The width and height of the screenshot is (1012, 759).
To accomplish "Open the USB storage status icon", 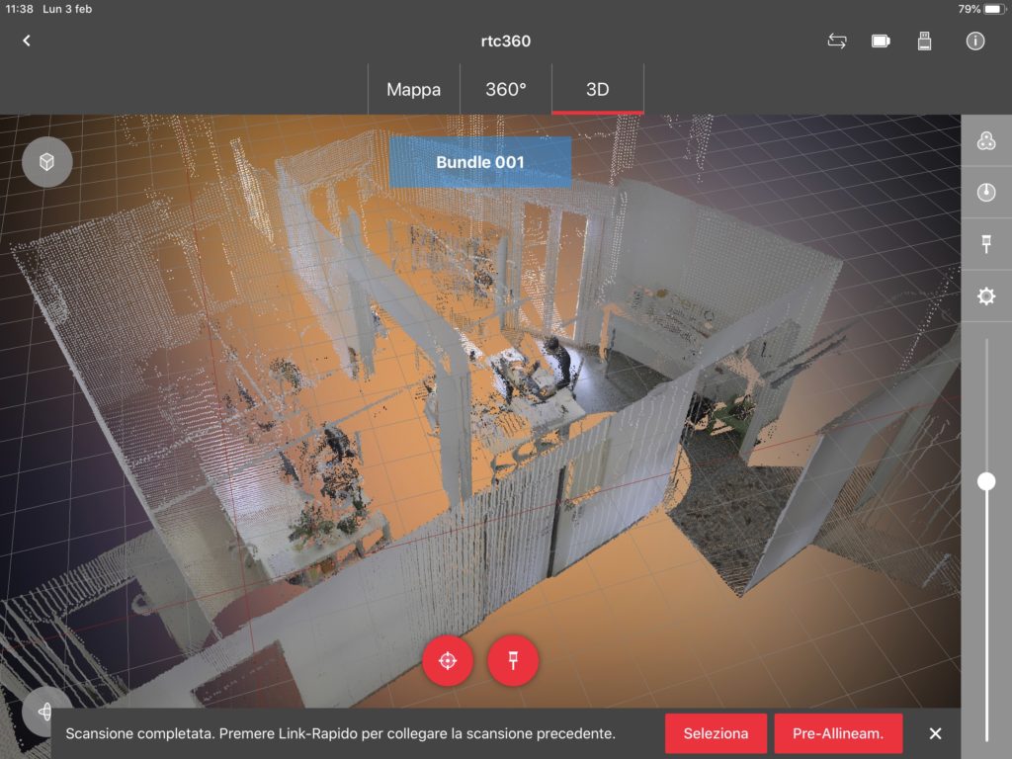I will pos(924,42).
